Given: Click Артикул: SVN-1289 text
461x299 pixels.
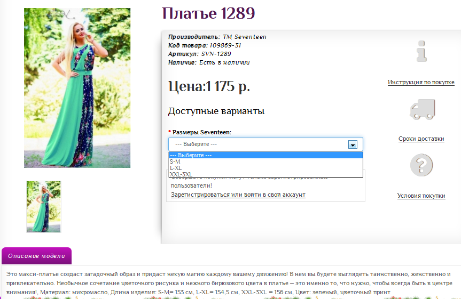Looking at the screenshot, I should (x=200, y=54).
